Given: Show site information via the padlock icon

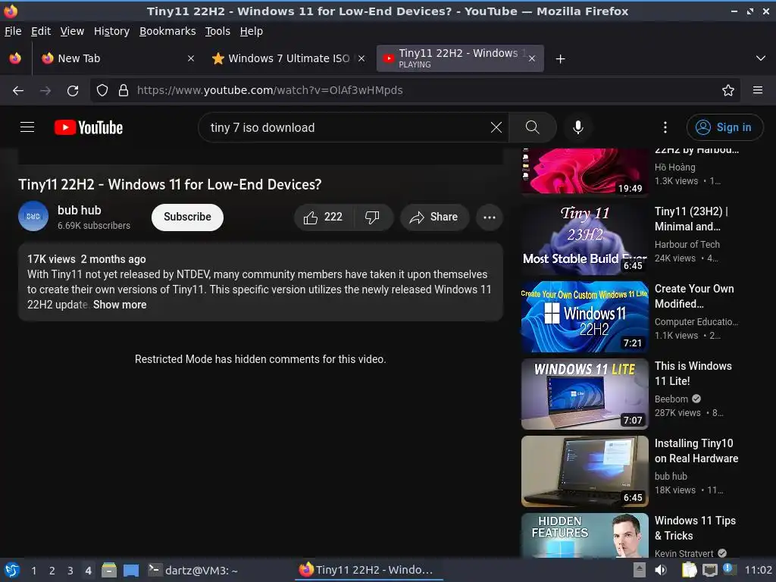Looking at the screenshot, I should (x=124, y=91).
